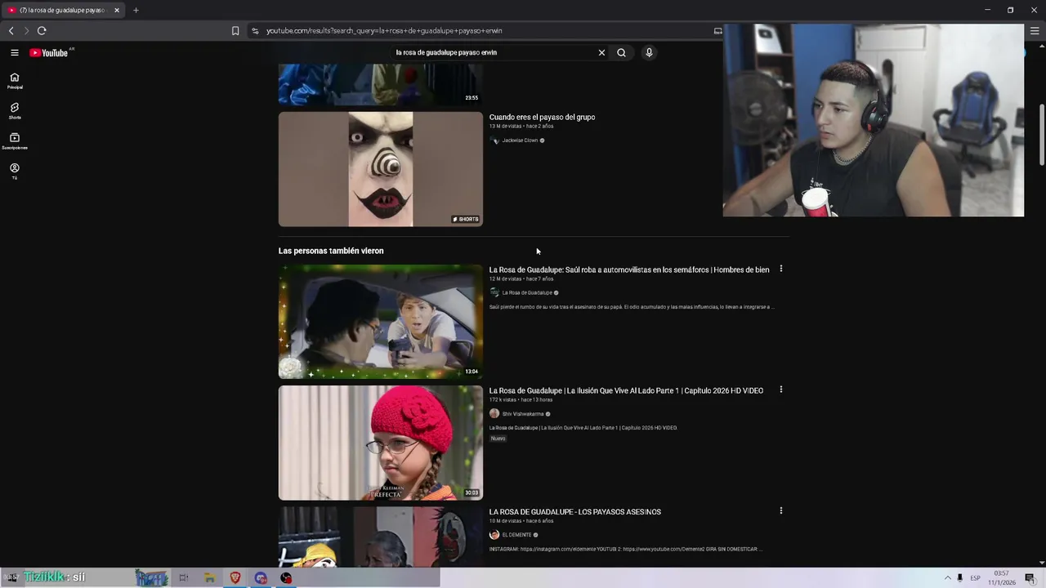
Task: Go forward in the browser
Action: click(26, 30)
